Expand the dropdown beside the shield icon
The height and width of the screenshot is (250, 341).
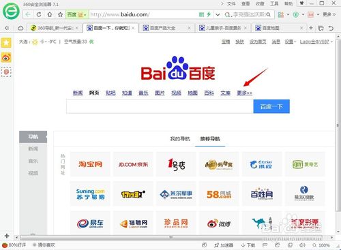(x=303, y=15)
